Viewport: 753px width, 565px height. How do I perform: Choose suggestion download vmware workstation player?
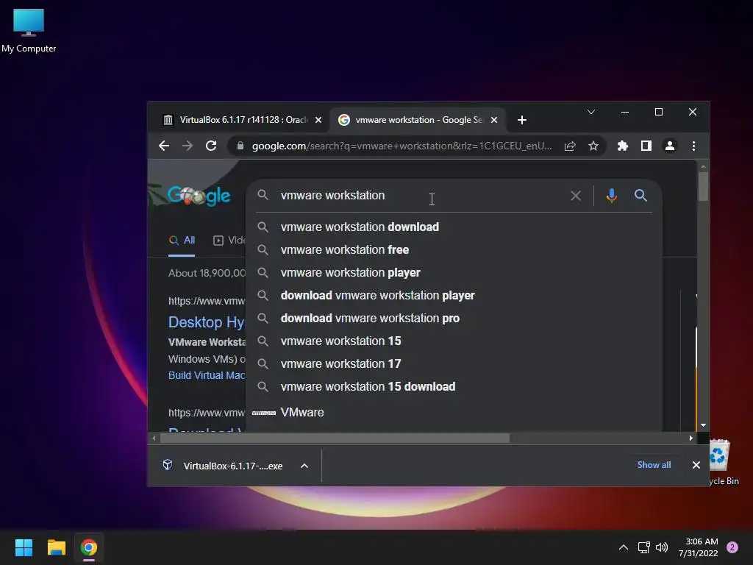[454, 296]
